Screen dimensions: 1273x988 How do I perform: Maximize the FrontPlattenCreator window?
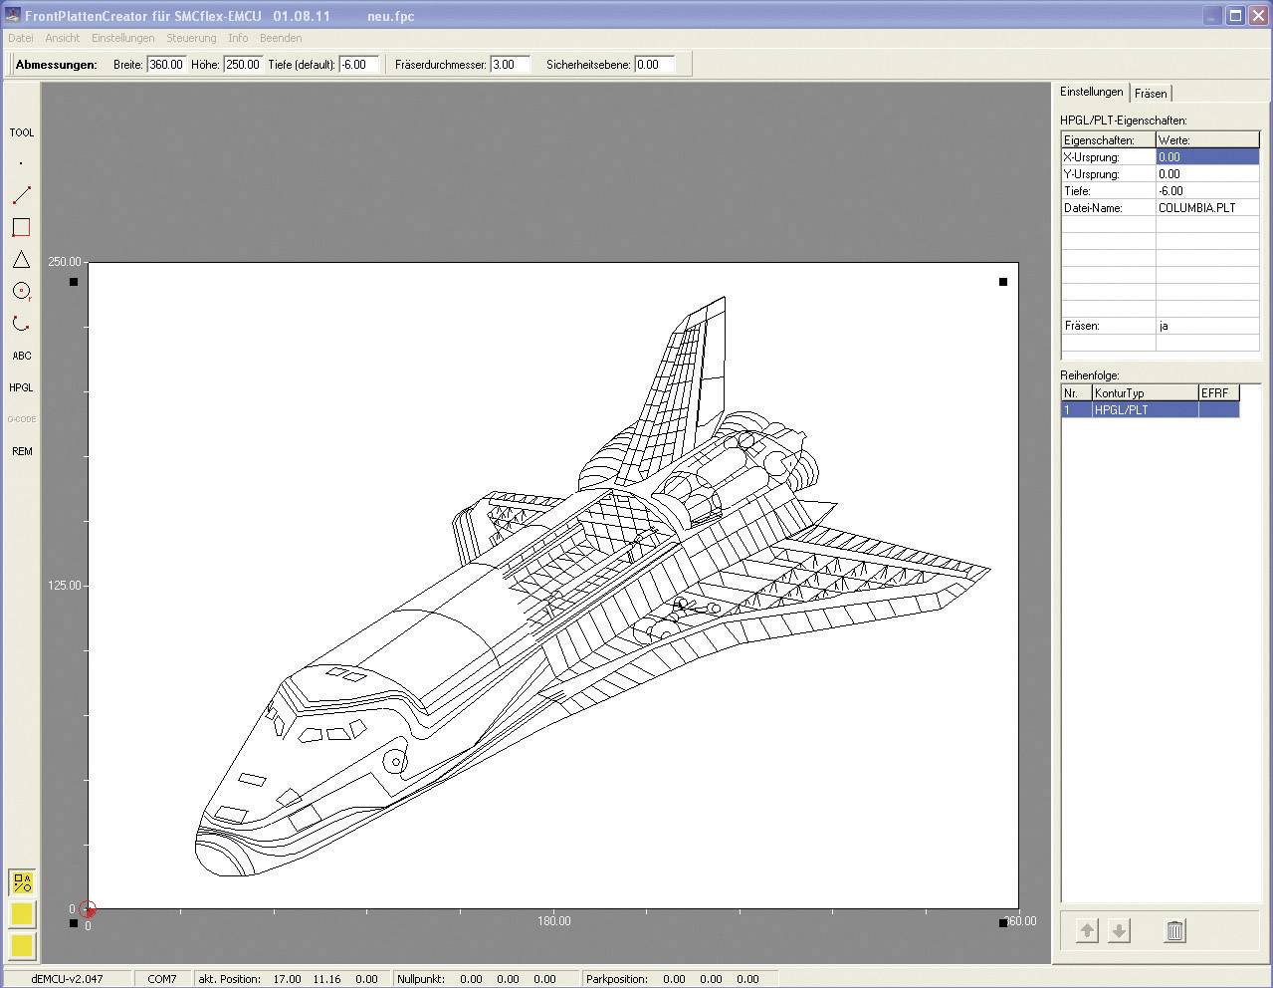tap(1235, 15)
